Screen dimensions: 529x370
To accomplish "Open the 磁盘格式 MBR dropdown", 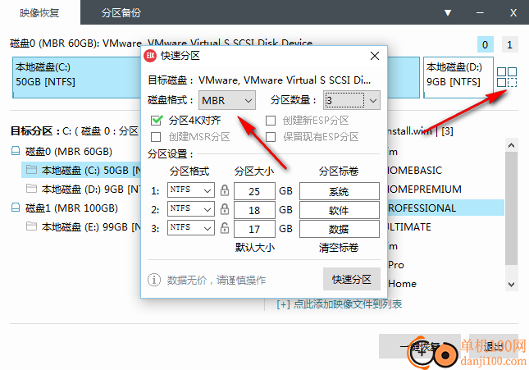I will (x=226, y=100).
